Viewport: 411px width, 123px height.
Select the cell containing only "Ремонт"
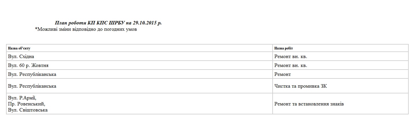[x=282, y=74]
